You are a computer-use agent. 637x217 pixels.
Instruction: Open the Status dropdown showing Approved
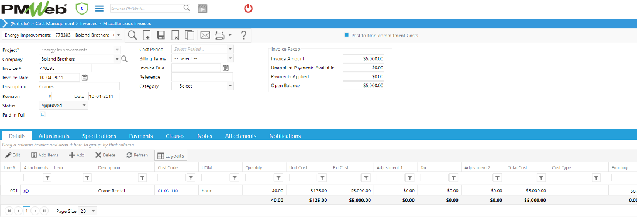84,105
